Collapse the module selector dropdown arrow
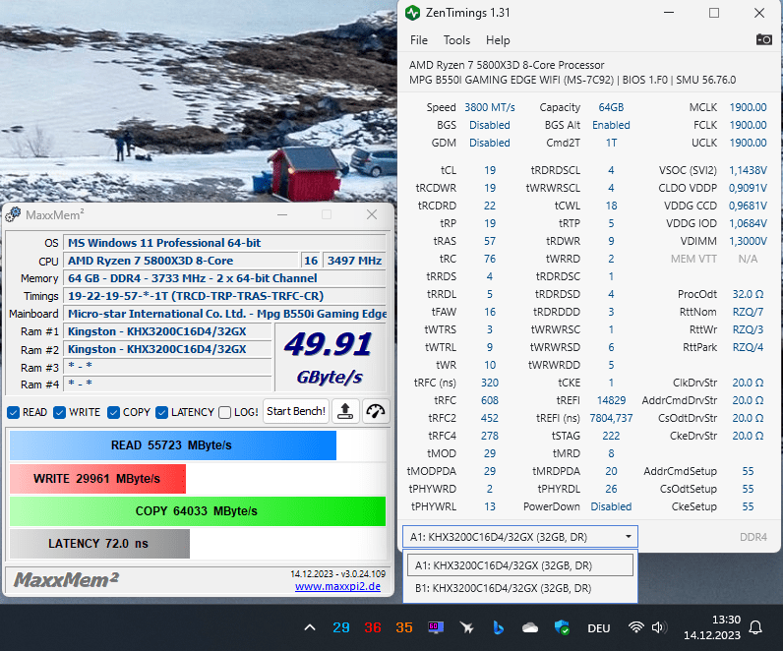 point(629,537)
